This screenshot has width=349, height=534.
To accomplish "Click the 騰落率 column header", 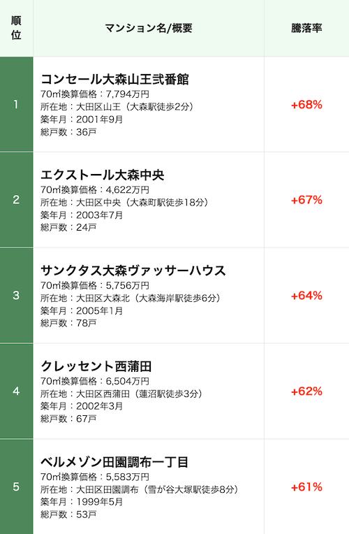I will point(306,28).
